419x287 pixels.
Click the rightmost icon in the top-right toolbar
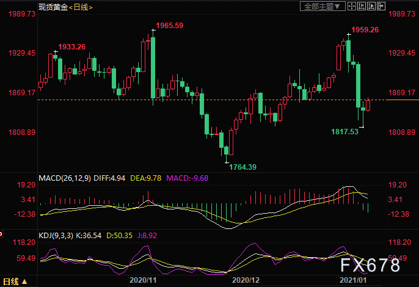381,7
